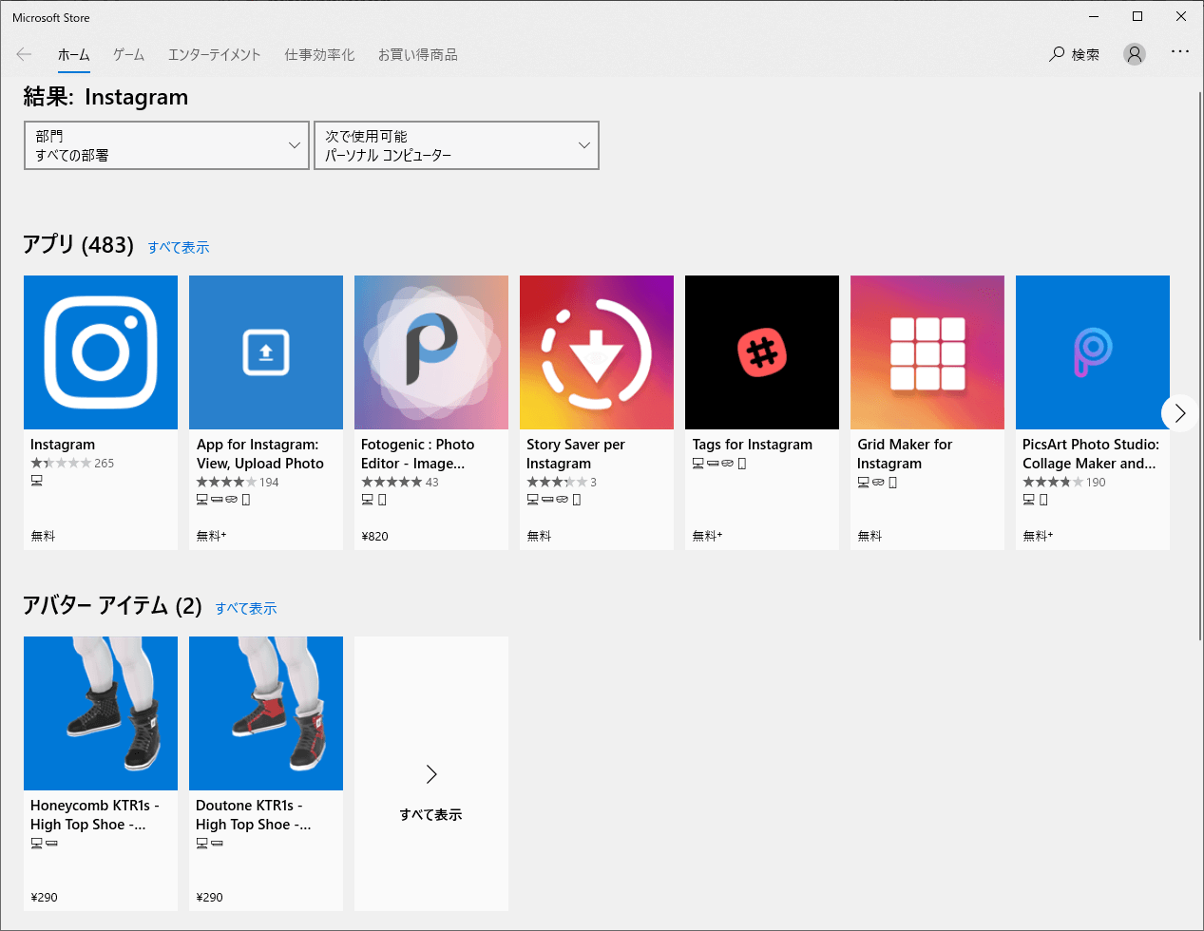Open Tags for Instagram app

pyautogui.click(x=761, y=351)
